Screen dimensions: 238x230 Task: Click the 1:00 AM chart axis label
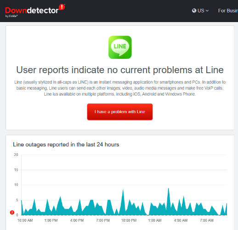(155, 220)
